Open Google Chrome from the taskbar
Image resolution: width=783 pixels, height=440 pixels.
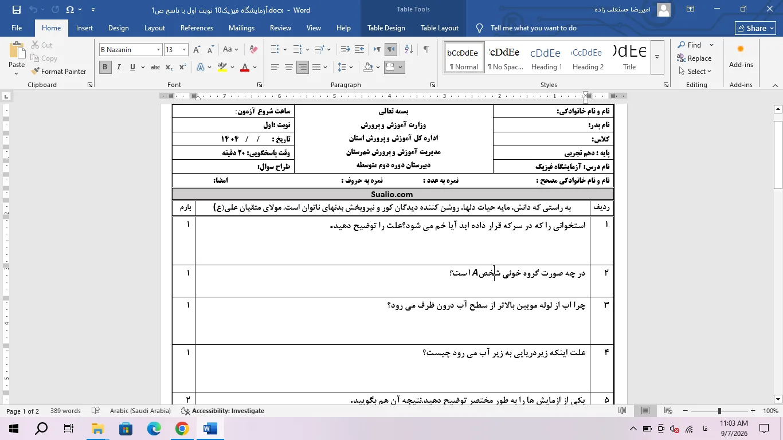(182, 428)
